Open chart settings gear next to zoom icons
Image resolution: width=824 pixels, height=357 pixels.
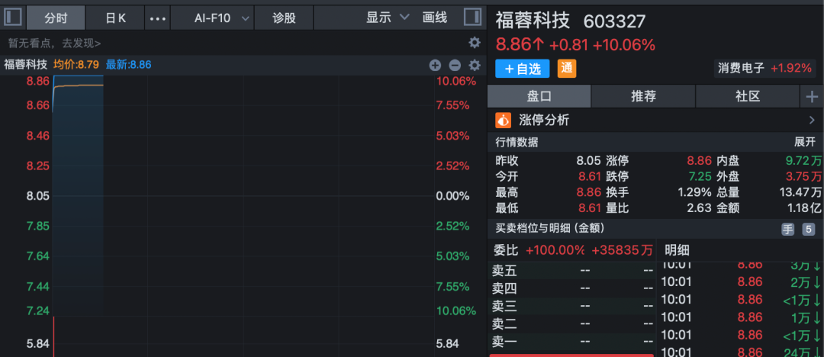(x=475, y=65)
